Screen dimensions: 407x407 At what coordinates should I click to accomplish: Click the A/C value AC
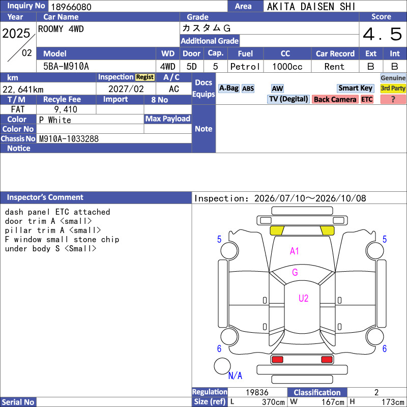click(x=173, y=89)
